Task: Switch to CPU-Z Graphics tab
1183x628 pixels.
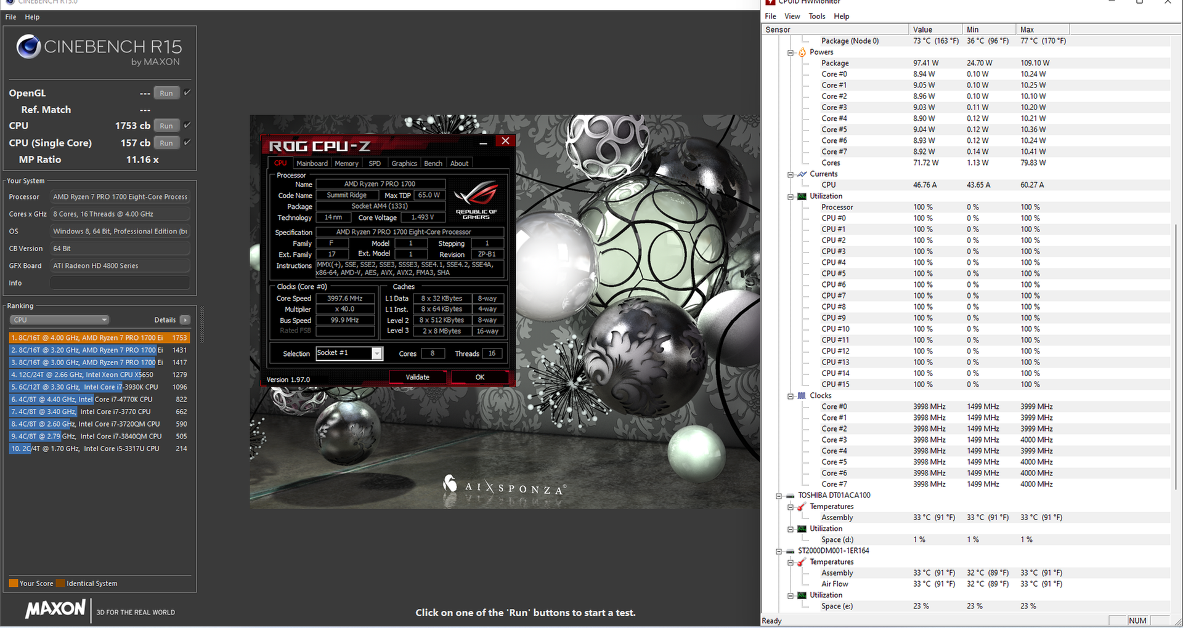Action: click(x=404, y=164)
